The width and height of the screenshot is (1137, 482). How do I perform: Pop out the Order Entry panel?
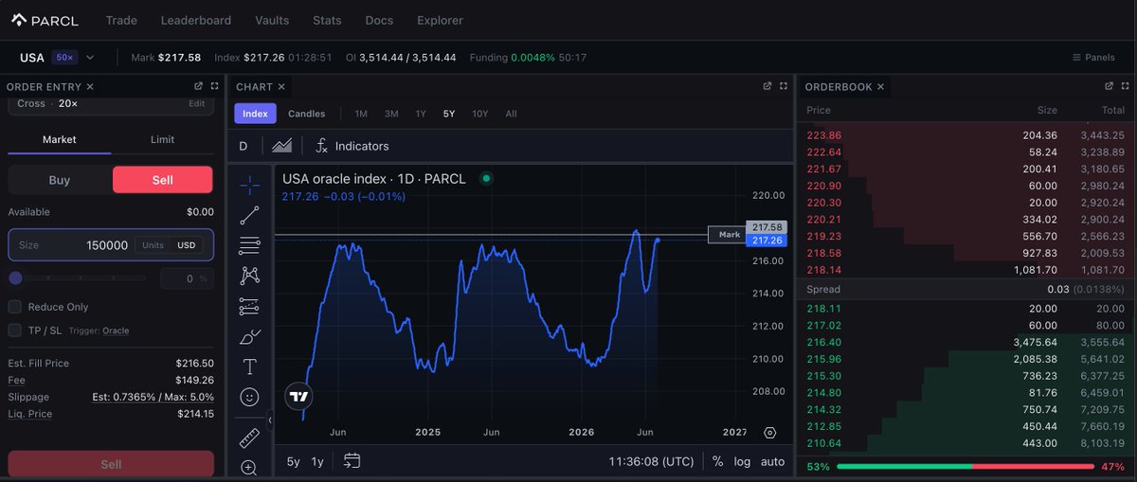pyautogui.click(x=199, y=86)
